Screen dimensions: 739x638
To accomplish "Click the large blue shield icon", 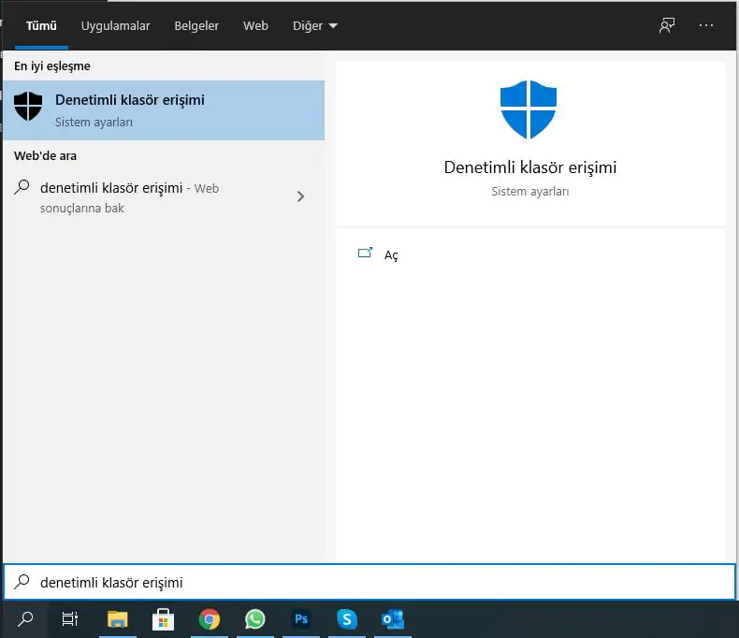I will pyautogui.click(x=529, y=109).
